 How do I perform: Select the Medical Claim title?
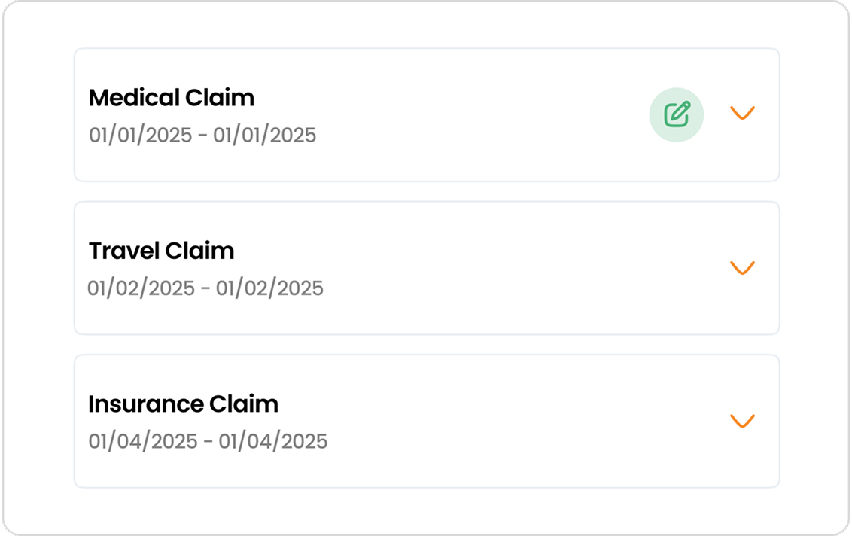(171, 98)
